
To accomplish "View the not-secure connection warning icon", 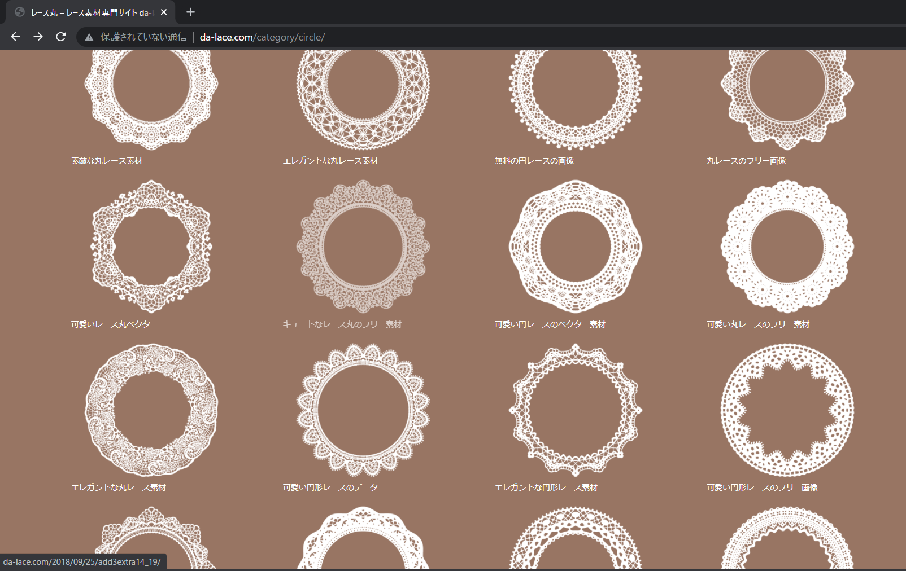I will (89, 37).
